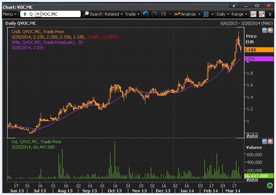The height and width of the screenshot is (195, 276).
Task: Click the green status circle indicator
Action: [x=270, y=185]
